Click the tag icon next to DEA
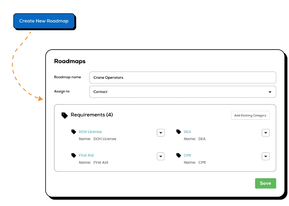Screen dimensions: 289x206 pyautogui.click(x=179, y=132)
